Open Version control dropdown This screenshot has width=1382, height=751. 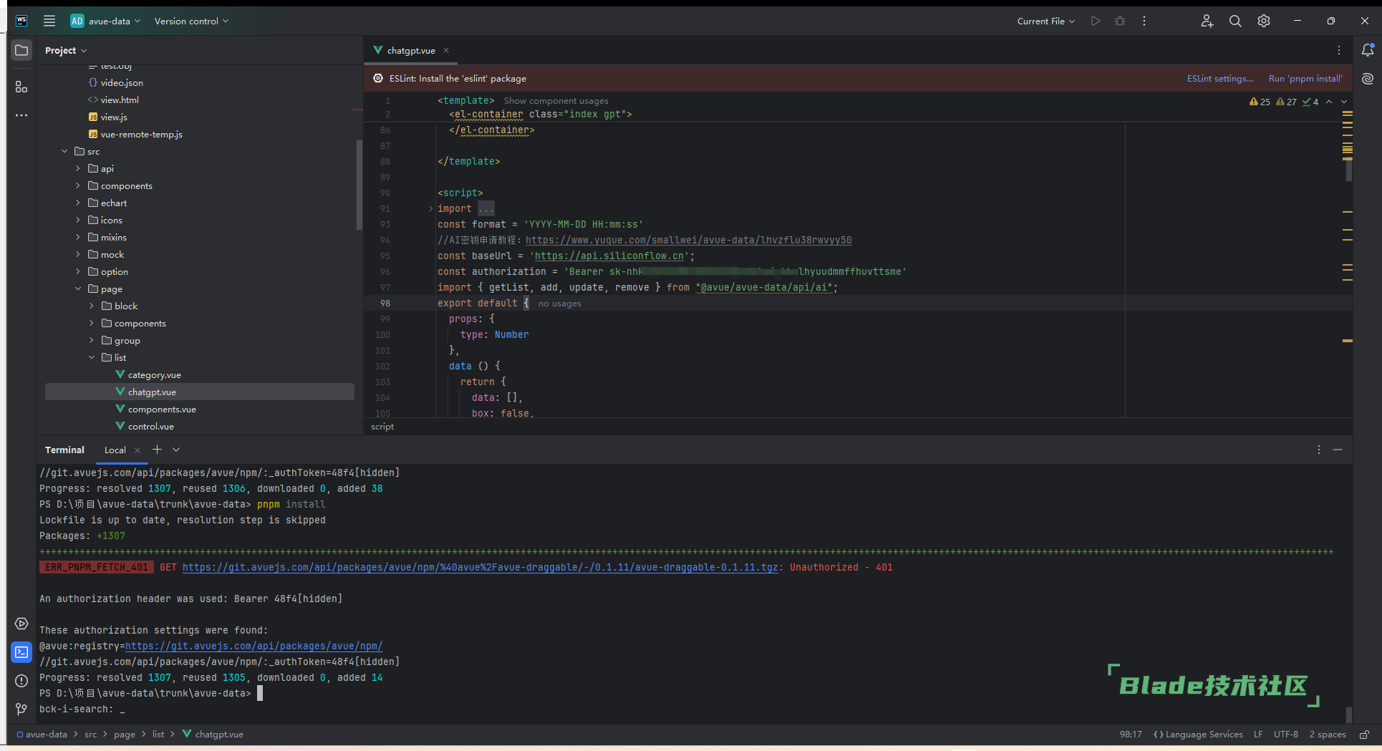coord(191,21)
